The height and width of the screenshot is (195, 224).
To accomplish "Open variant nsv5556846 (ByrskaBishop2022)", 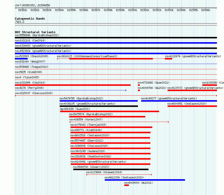I will tap(37, 35).
